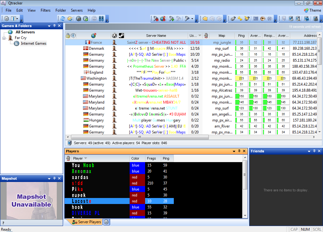Open Mapshot panel dropdown arrow
The height and width of the screenshot is (232, 323).
[x=49, y=178]
